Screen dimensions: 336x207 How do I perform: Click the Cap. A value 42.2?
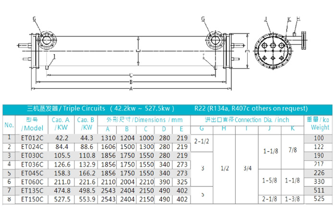pyautogui.click(x=62, y=138)
